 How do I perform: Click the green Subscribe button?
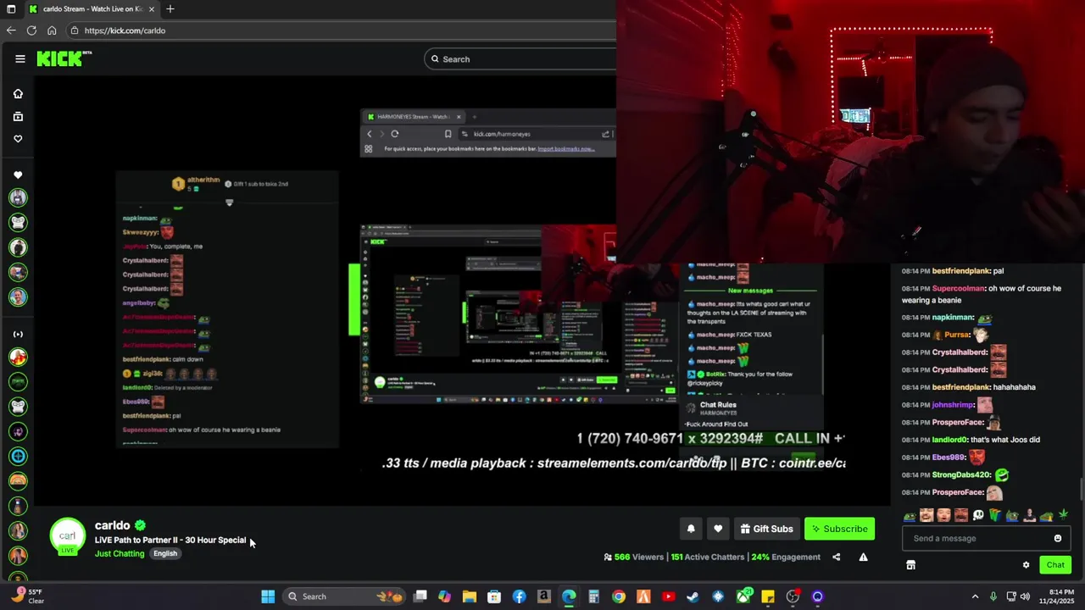click(839, 529)
